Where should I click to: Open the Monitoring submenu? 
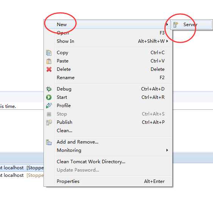click(108, 150)
